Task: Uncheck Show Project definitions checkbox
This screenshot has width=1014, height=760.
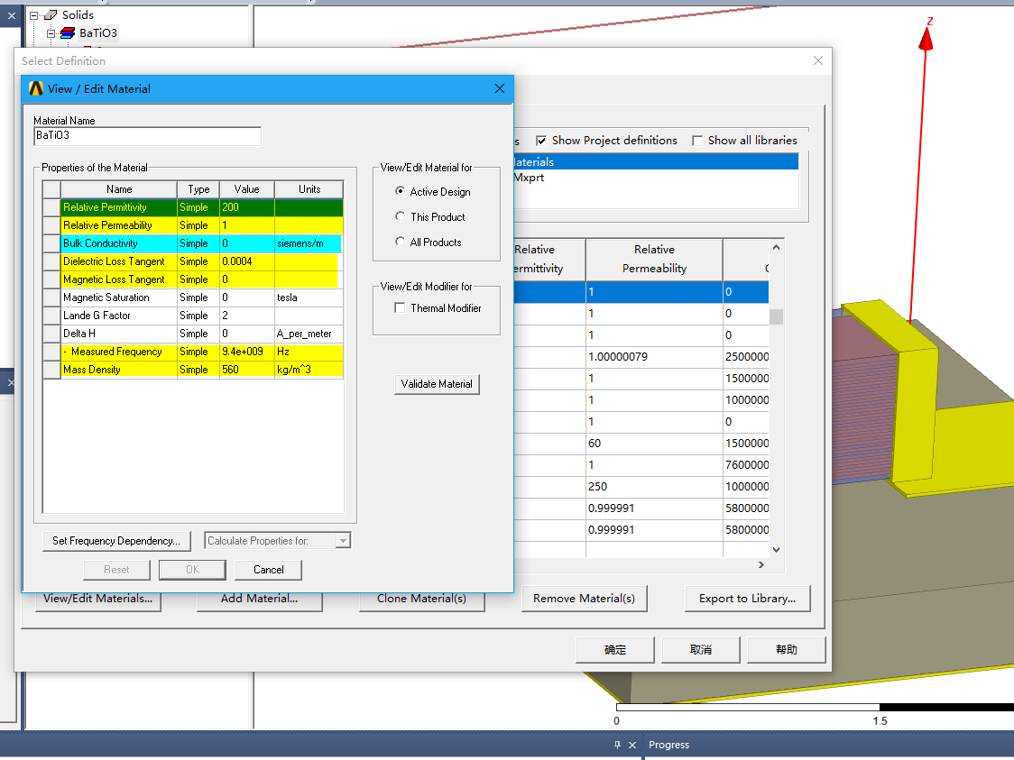Action: [541, 141]
